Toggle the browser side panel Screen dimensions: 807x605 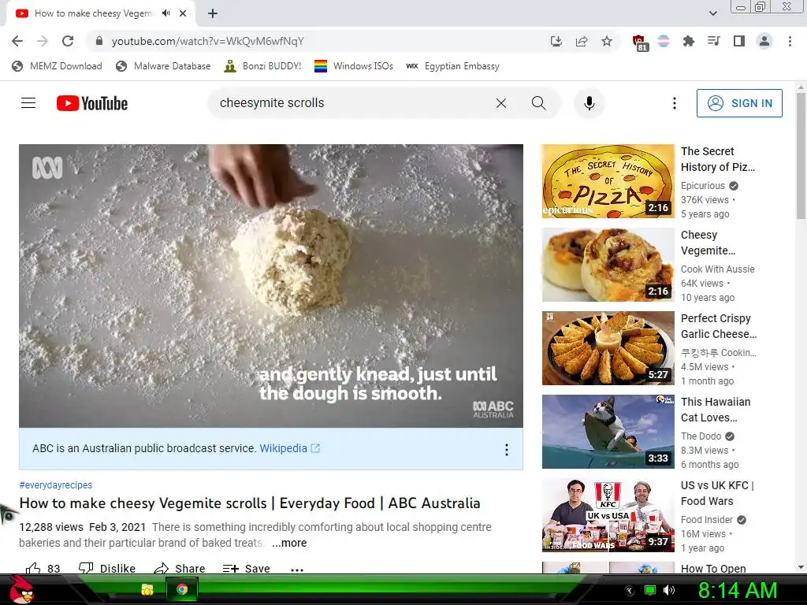(x=739, y=41)
